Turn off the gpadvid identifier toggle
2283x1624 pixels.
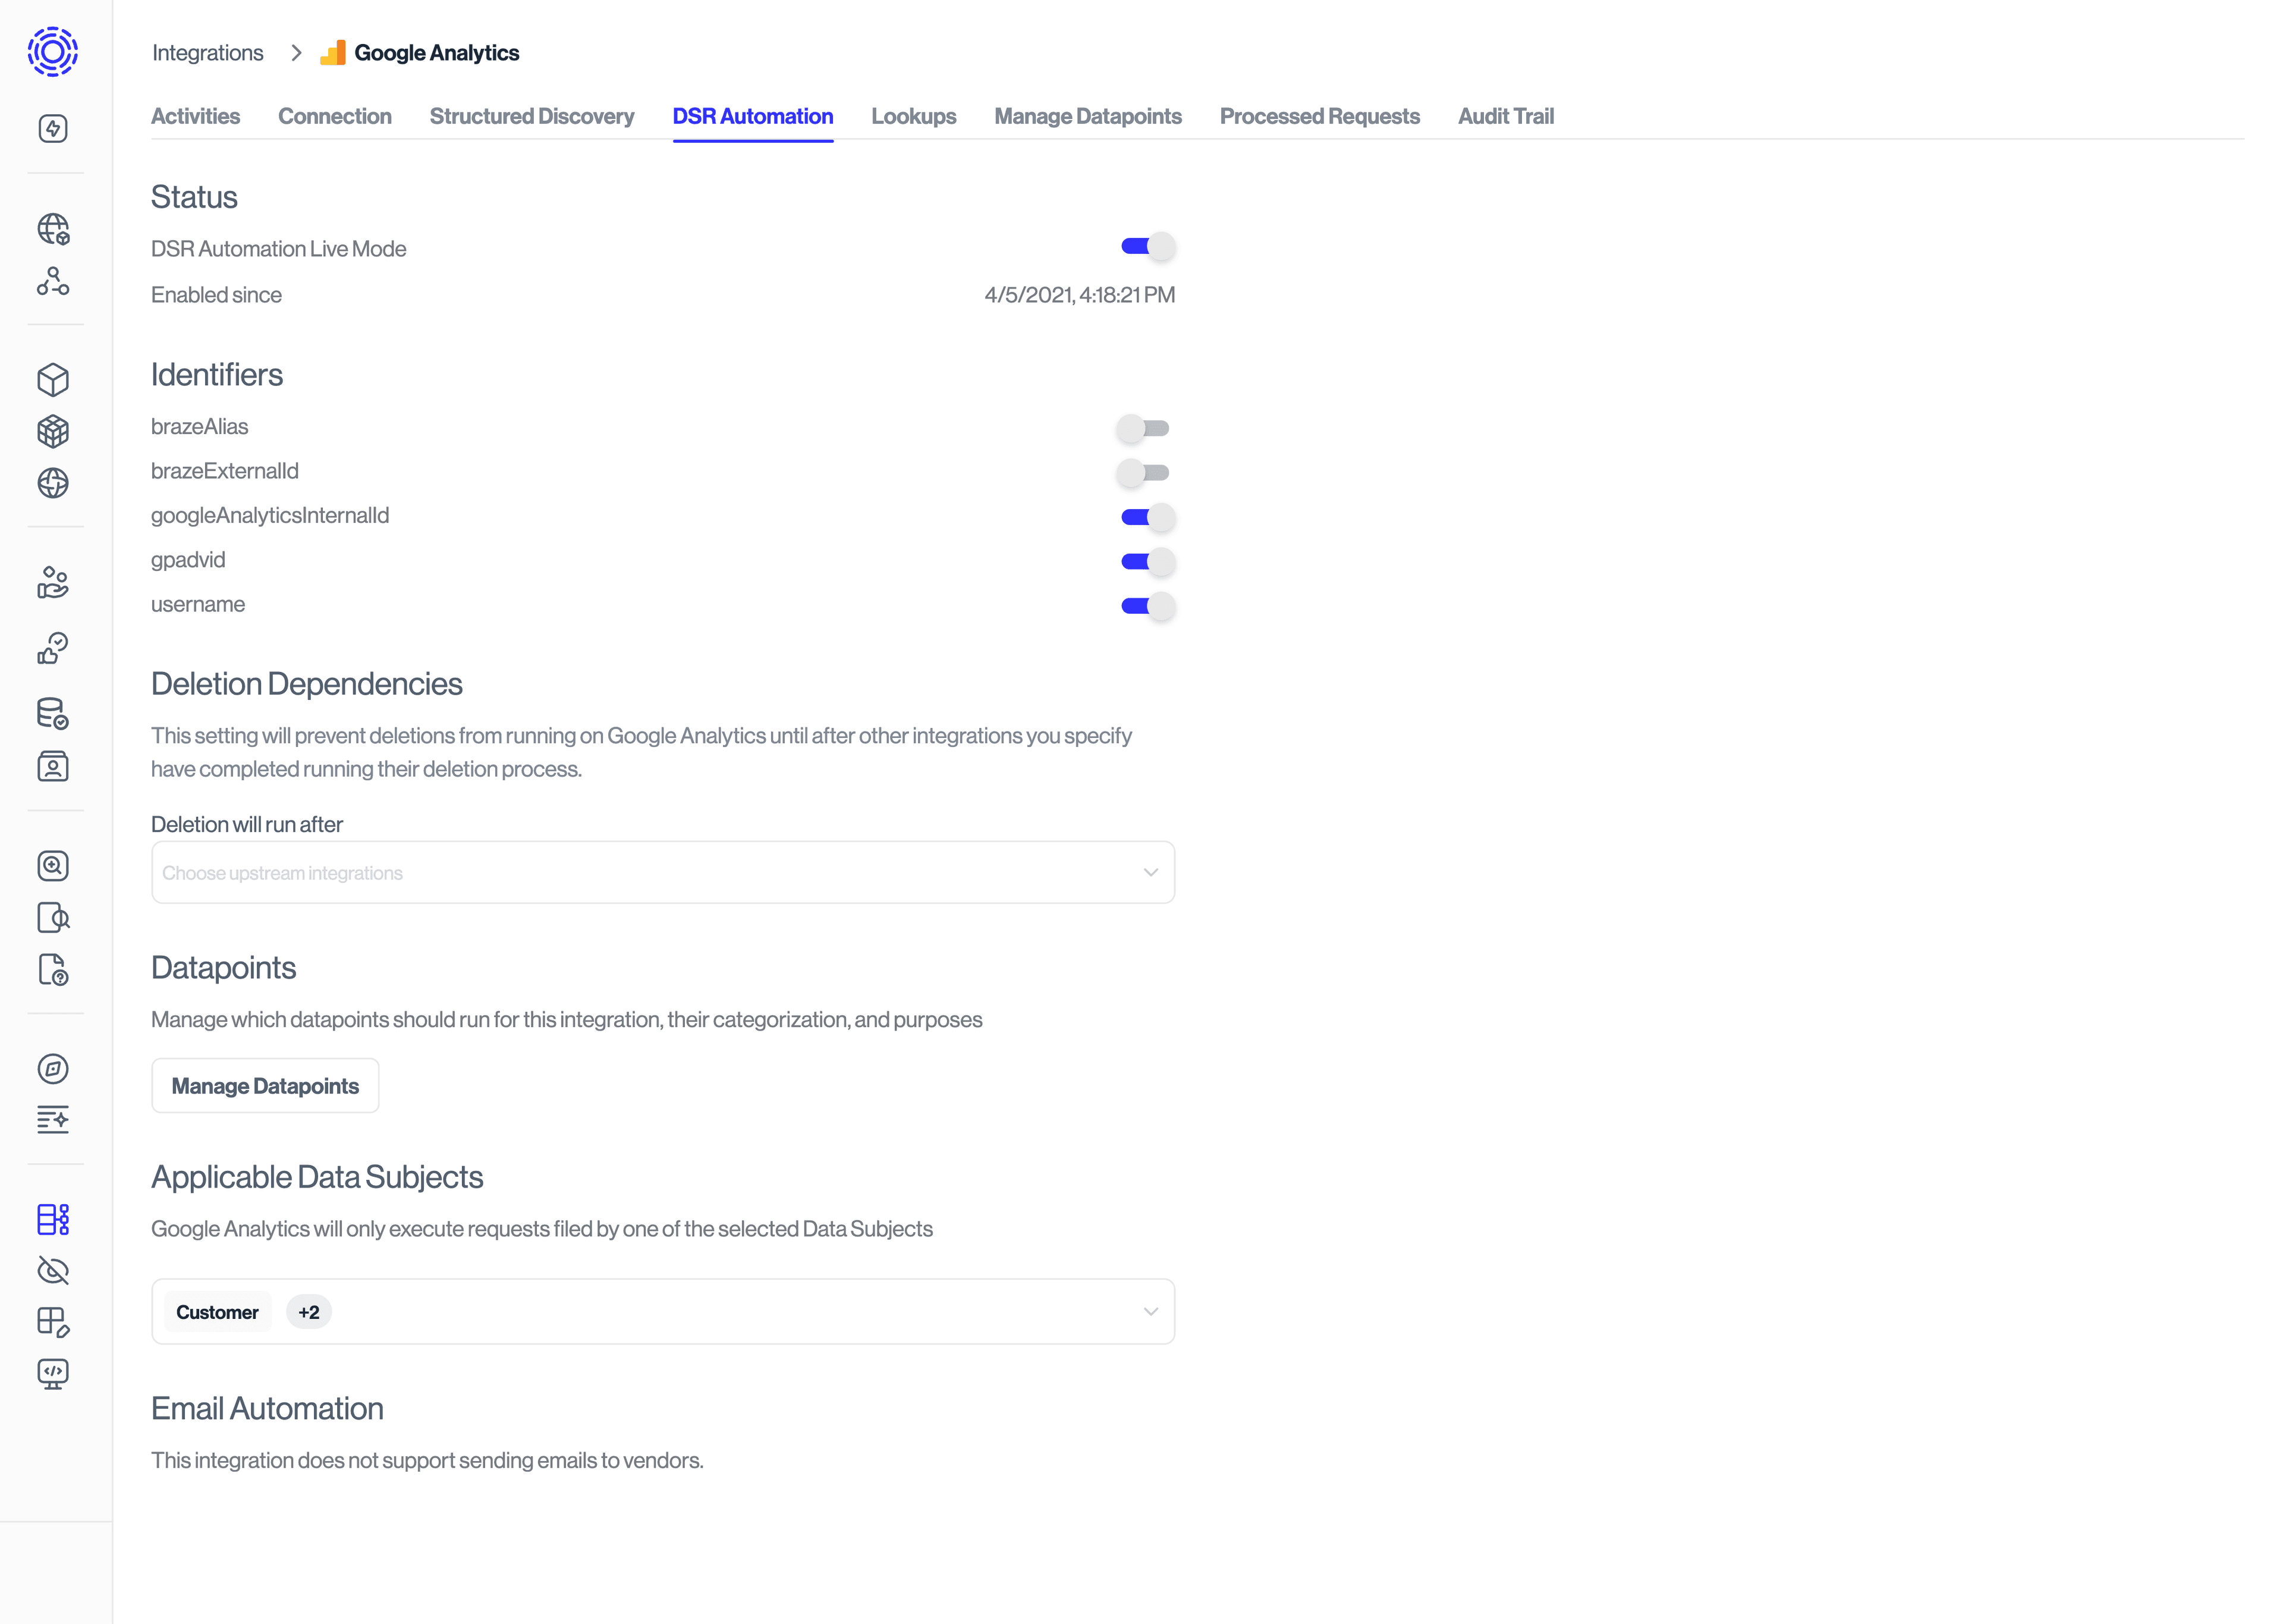1146,562
